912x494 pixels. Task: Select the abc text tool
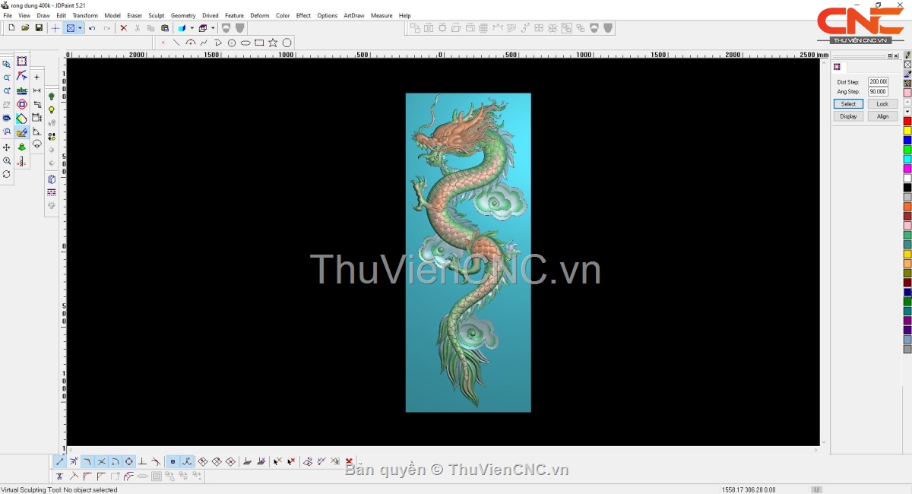[x=21, y=90]
